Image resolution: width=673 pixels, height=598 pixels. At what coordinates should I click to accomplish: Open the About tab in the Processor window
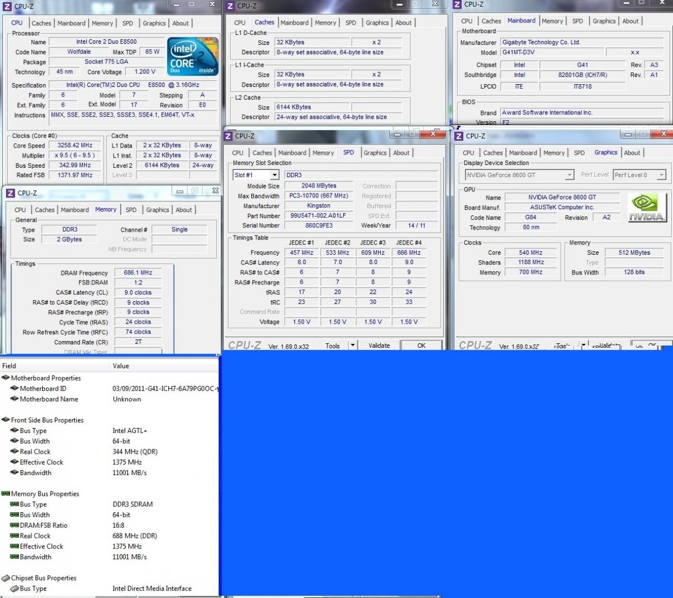(x=181, y=24)
